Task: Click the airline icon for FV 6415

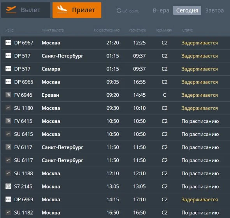Action: point(8,121)
